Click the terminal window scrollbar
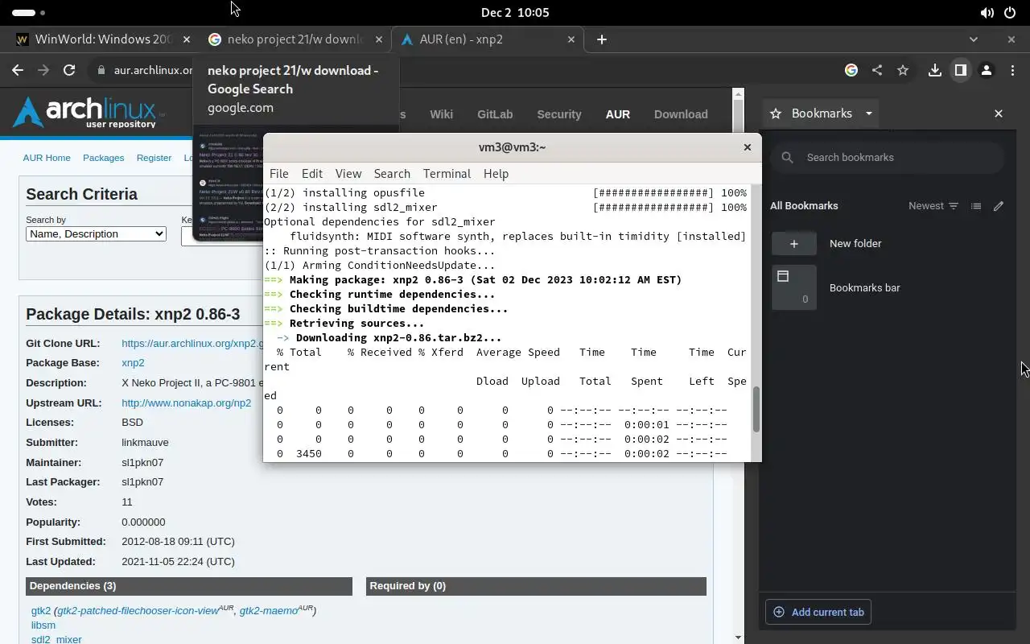The width and height of the screenshot is (1030, 644). click(x=756, y=410)
